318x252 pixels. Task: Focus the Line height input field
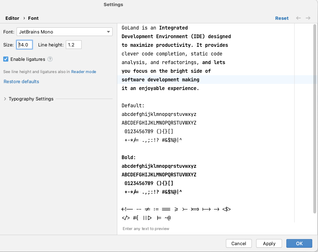point(74,45)
